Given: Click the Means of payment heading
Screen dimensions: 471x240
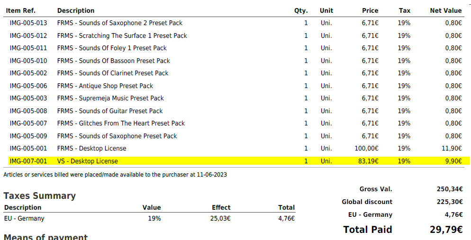Looking at the screenshot, I should (45, 237).
